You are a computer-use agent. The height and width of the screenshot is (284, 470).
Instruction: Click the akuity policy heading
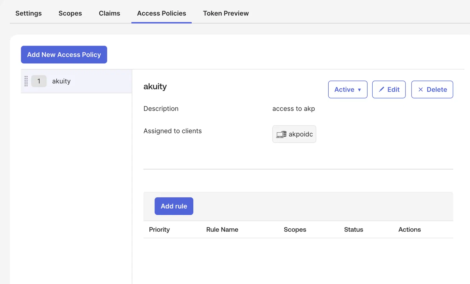[x=155, y=86]
